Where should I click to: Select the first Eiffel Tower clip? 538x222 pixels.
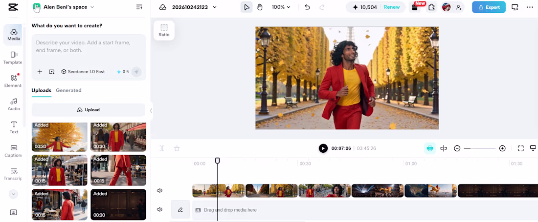click(219, 191)
